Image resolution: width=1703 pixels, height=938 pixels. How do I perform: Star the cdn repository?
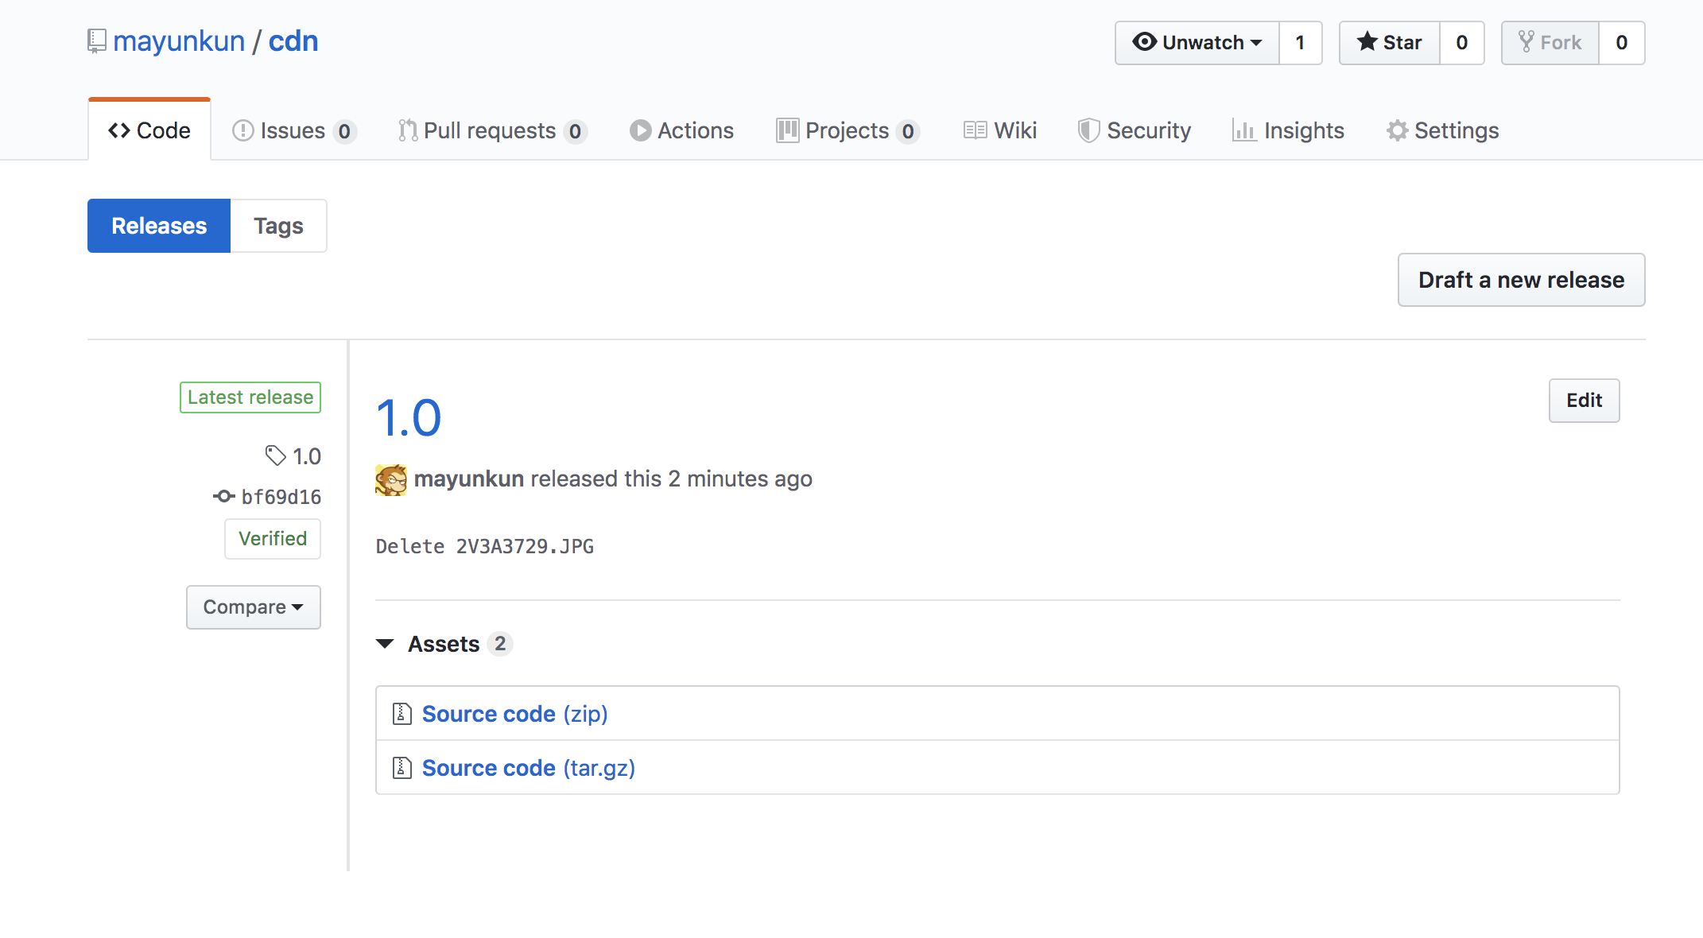tap(1389, 43)
